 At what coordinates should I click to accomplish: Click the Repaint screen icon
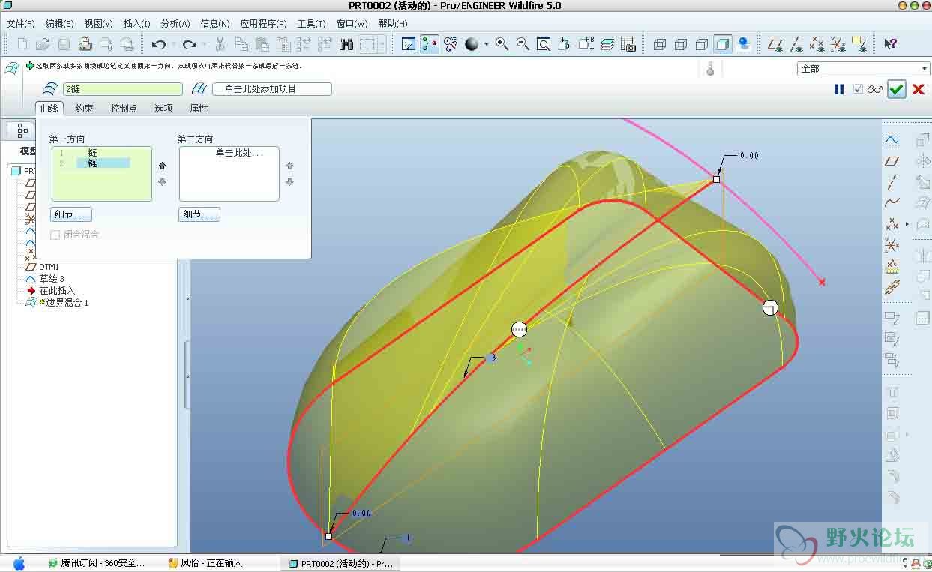coord(409,44)
